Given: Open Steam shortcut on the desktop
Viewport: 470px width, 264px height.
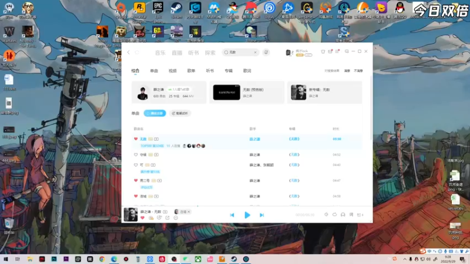Looking at the screenshot, I should click(x=177, y=10).
